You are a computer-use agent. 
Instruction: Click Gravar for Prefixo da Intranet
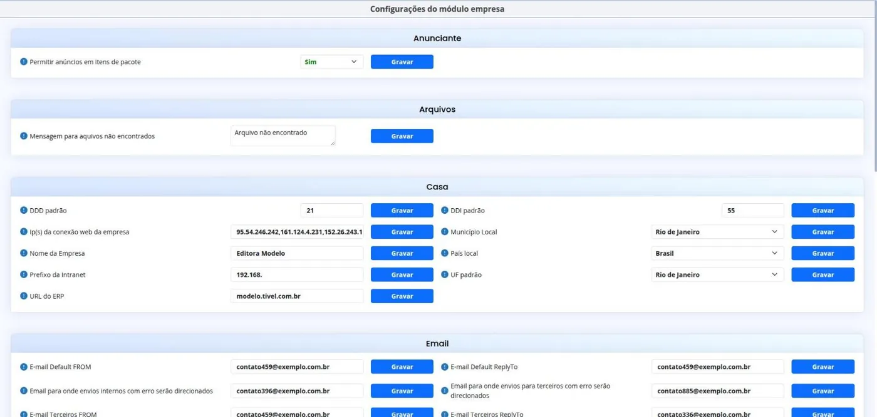pyautogui.click(x=402, y=274)
